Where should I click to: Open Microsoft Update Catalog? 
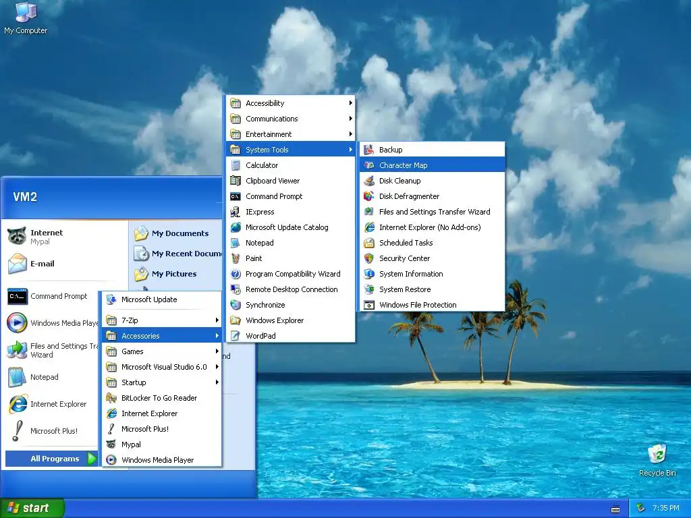290,227
